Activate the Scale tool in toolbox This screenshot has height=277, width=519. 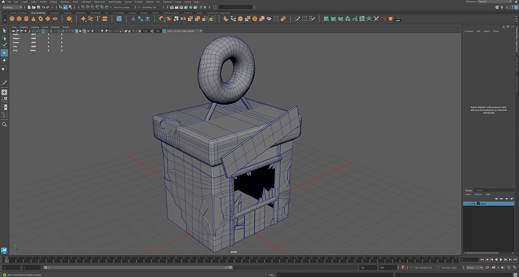point(4,68)
